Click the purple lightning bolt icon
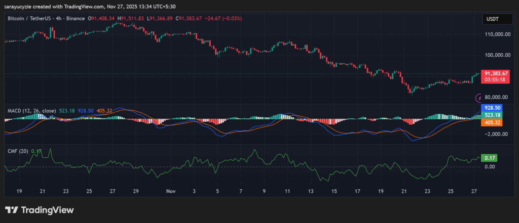Screen dimensions: 519x223 478,98
